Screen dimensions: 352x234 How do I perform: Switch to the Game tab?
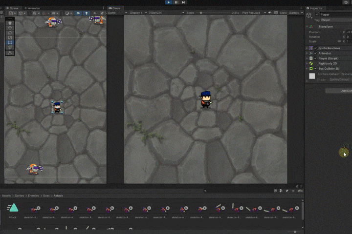(x=115, y=8)
